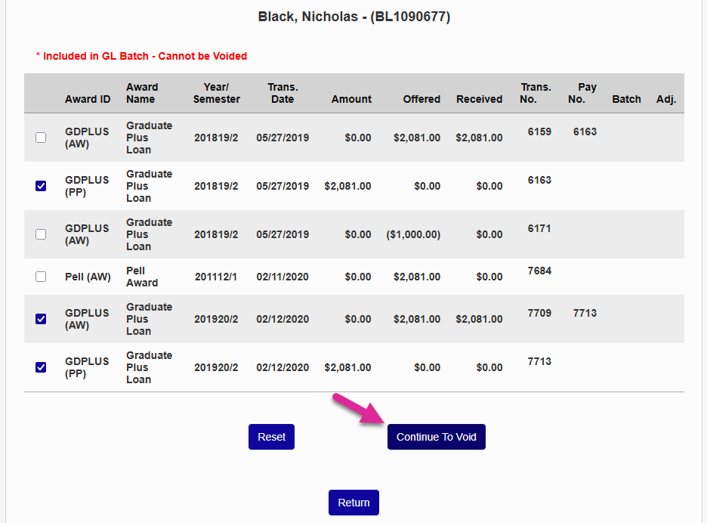Click GDPLUS (PP) award ID in row 7713
The height and width of the screenshot is (523, 707).
[87, 367]
